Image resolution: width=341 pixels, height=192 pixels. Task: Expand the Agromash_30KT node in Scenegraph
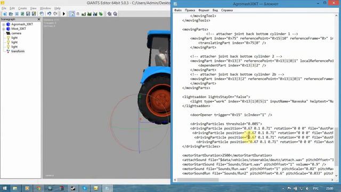click(x=4, y=25)
